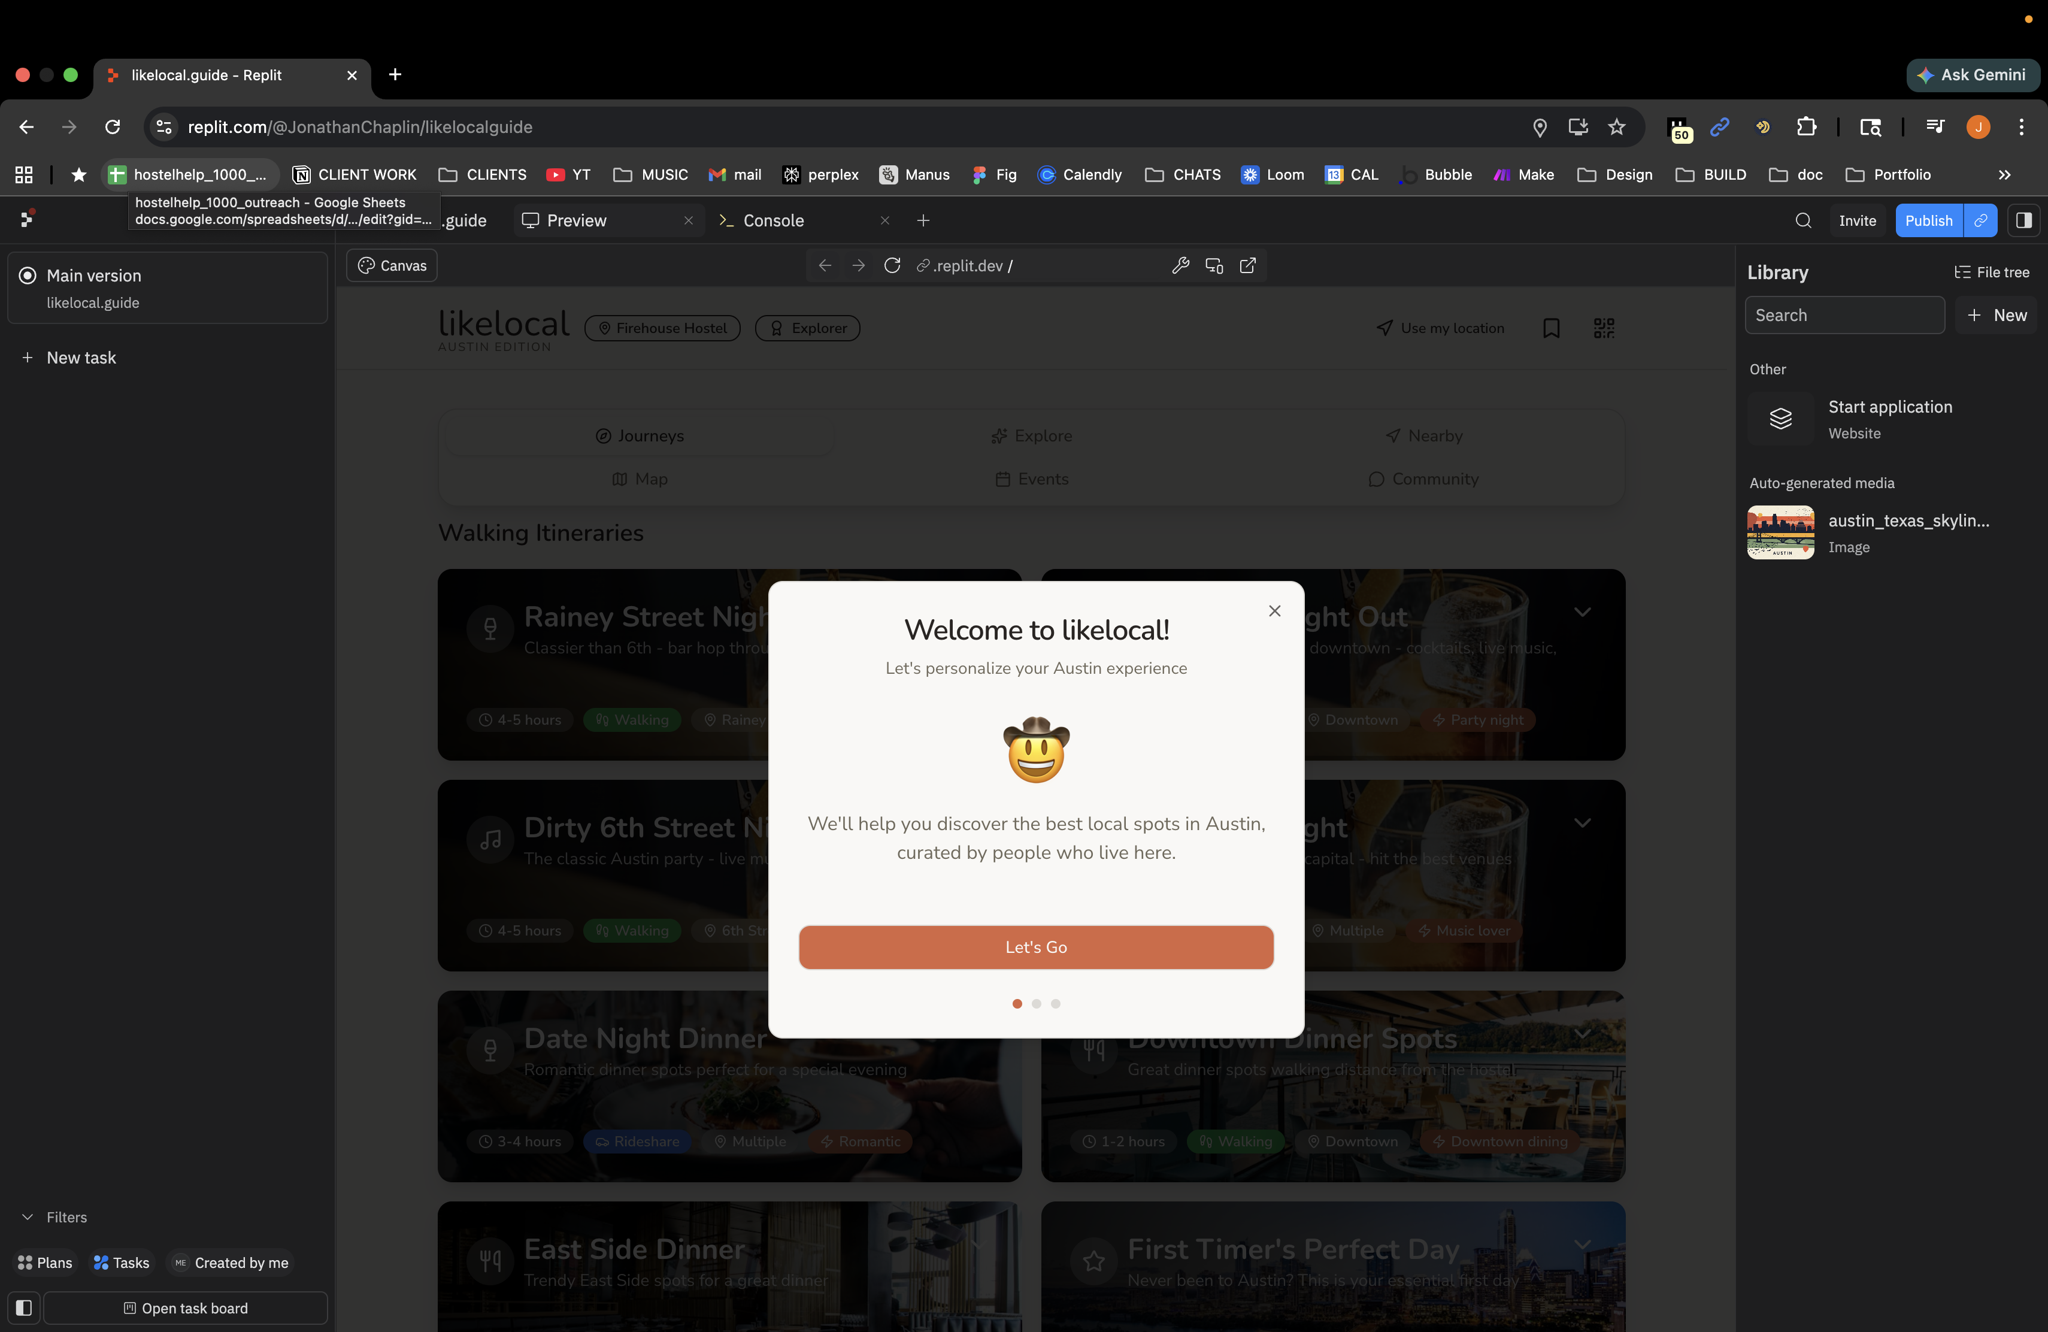Switch to the Console tab
The image size is (2048, 1332).
[x=772, y=220]
